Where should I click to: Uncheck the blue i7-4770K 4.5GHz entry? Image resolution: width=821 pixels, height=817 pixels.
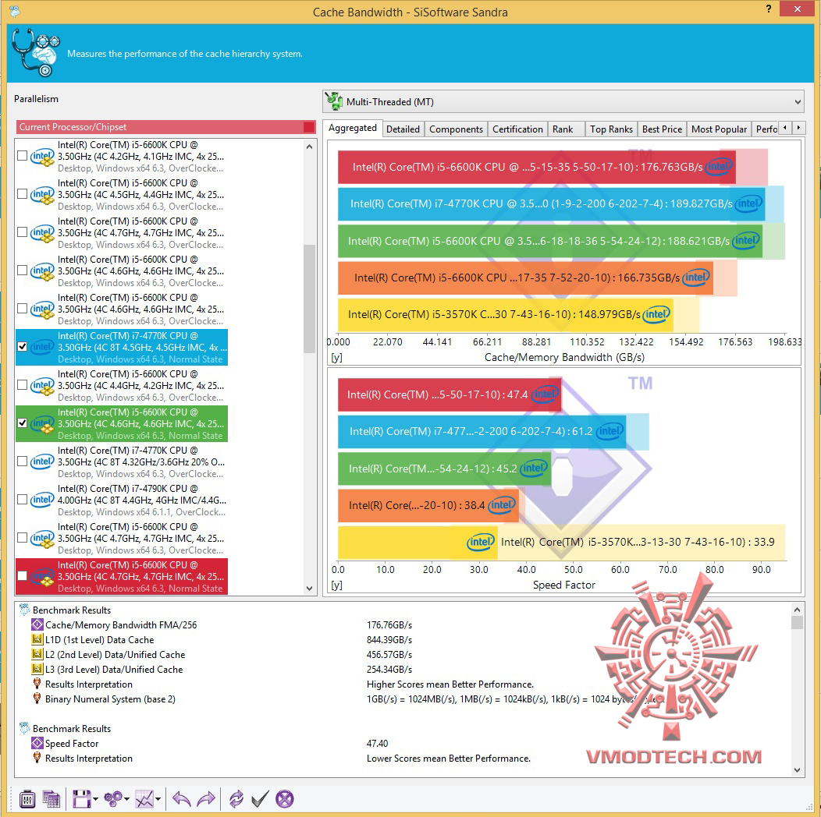tap(22, 347)
